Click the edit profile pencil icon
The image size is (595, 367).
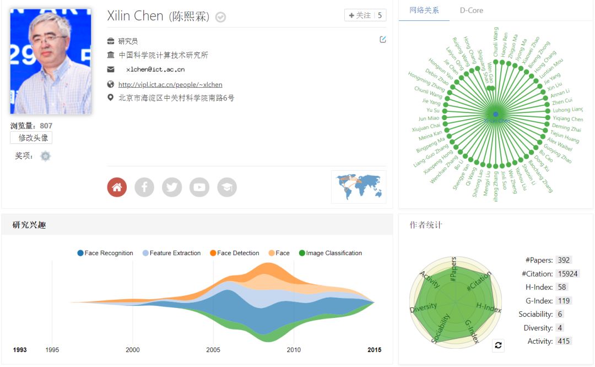click(x=383, y=40)
